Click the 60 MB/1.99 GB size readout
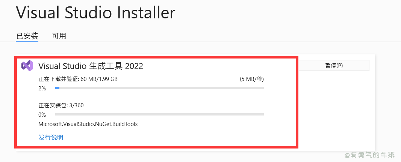 point(99,79)
